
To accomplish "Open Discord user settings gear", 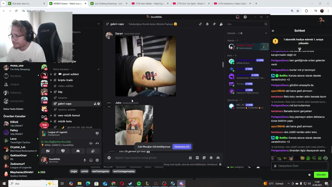I will 97,160.
